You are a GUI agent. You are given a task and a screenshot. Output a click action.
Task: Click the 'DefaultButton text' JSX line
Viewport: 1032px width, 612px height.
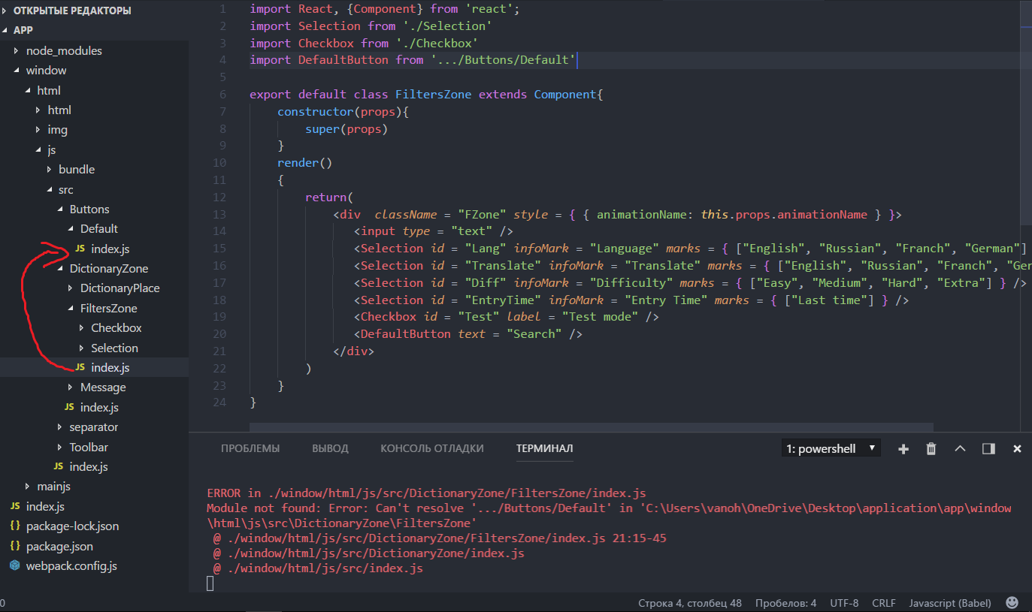(468, 334)
